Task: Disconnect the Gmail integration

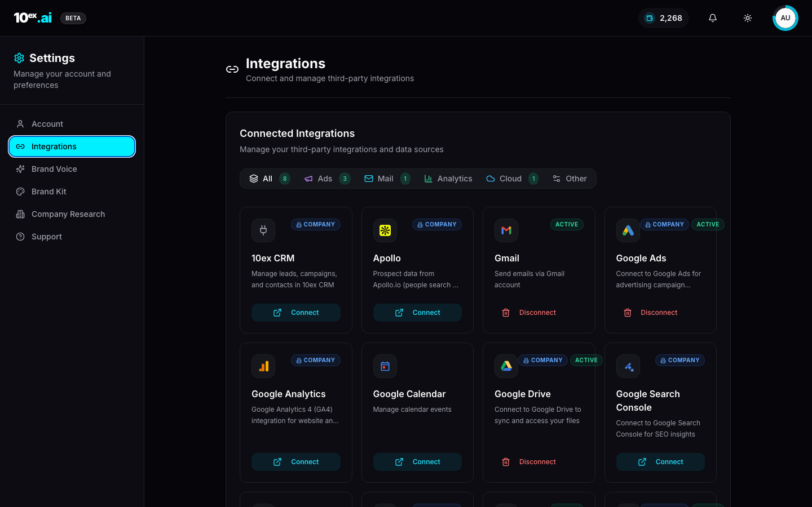Action: click(528, 313)
